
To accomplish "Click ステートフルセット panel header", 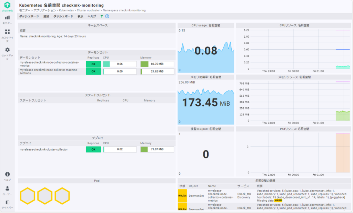I will click(97, 95).
